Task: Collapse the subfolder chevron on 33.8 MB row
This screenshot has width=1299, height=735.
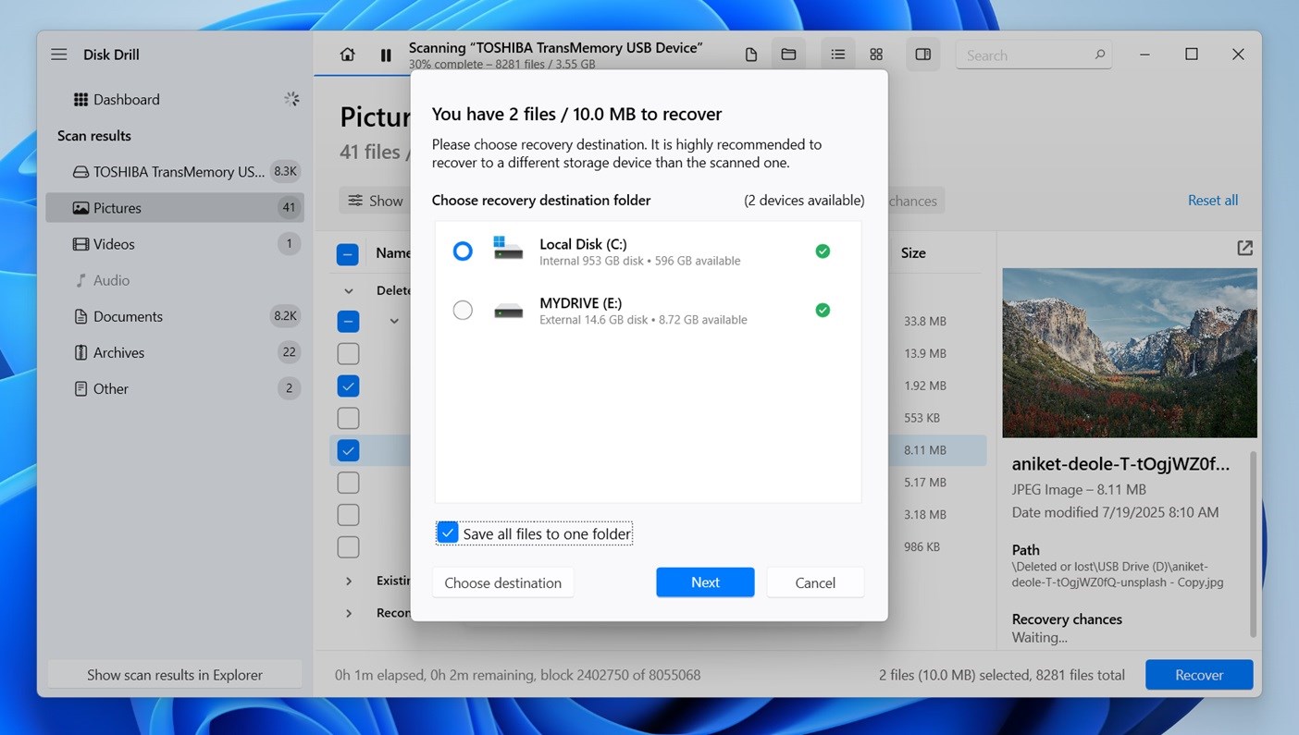Action: [394, 321]
